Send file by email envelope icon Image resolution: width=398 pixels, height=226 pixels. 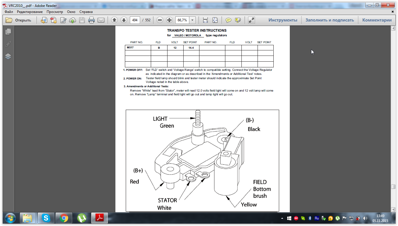[x=101, y=20]
